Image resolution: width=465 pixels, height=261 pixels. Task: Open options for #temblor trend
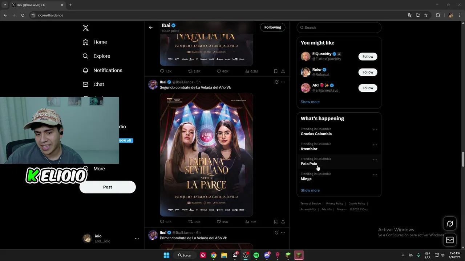[375, 145]
